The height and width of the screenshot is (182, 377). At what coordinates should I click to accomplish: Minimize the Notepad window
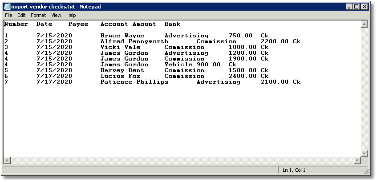pos(349,7)
